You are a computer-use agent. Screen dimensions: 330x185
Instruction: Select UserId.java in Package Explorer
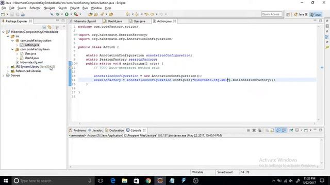(x=31, y=58)
